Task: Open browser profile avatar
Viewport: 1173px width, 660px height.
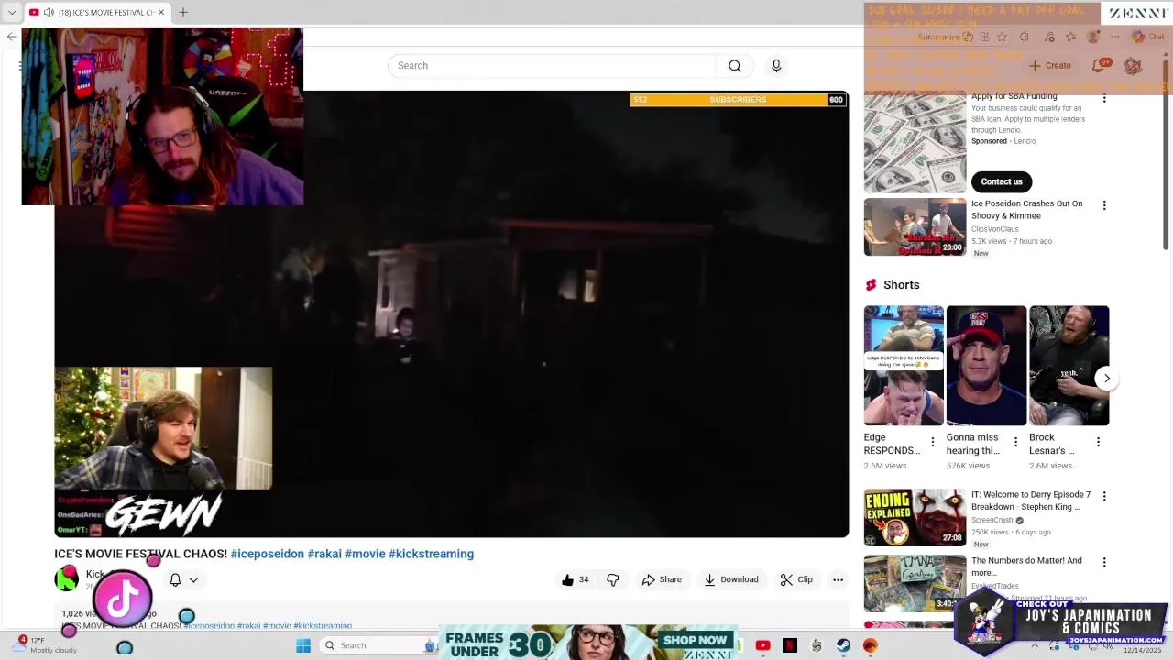Action: click(1092, 37)
